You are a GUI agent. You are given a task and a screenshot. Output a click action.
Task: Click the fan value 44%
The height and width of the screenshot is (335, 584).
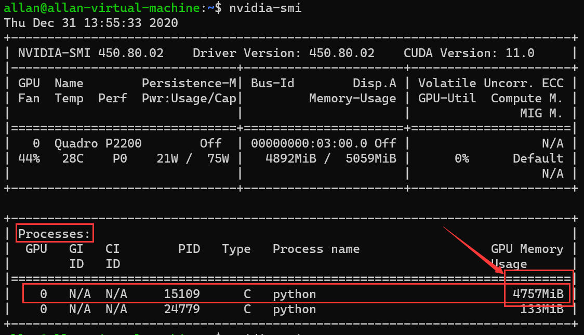point(29,158)
